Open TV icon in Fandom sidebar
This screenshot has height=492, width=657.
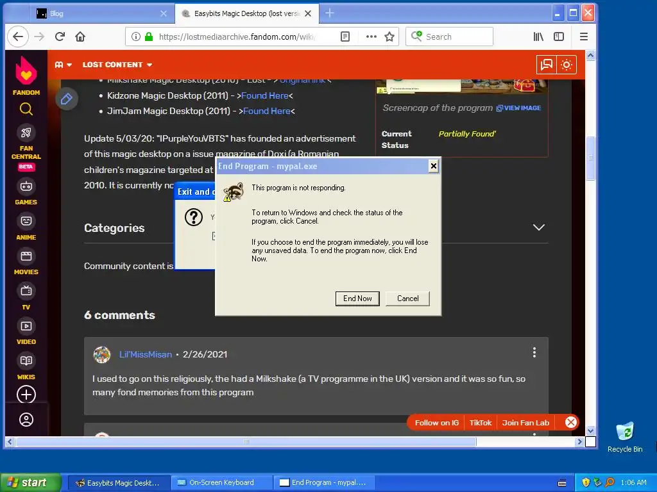point(26,291)
